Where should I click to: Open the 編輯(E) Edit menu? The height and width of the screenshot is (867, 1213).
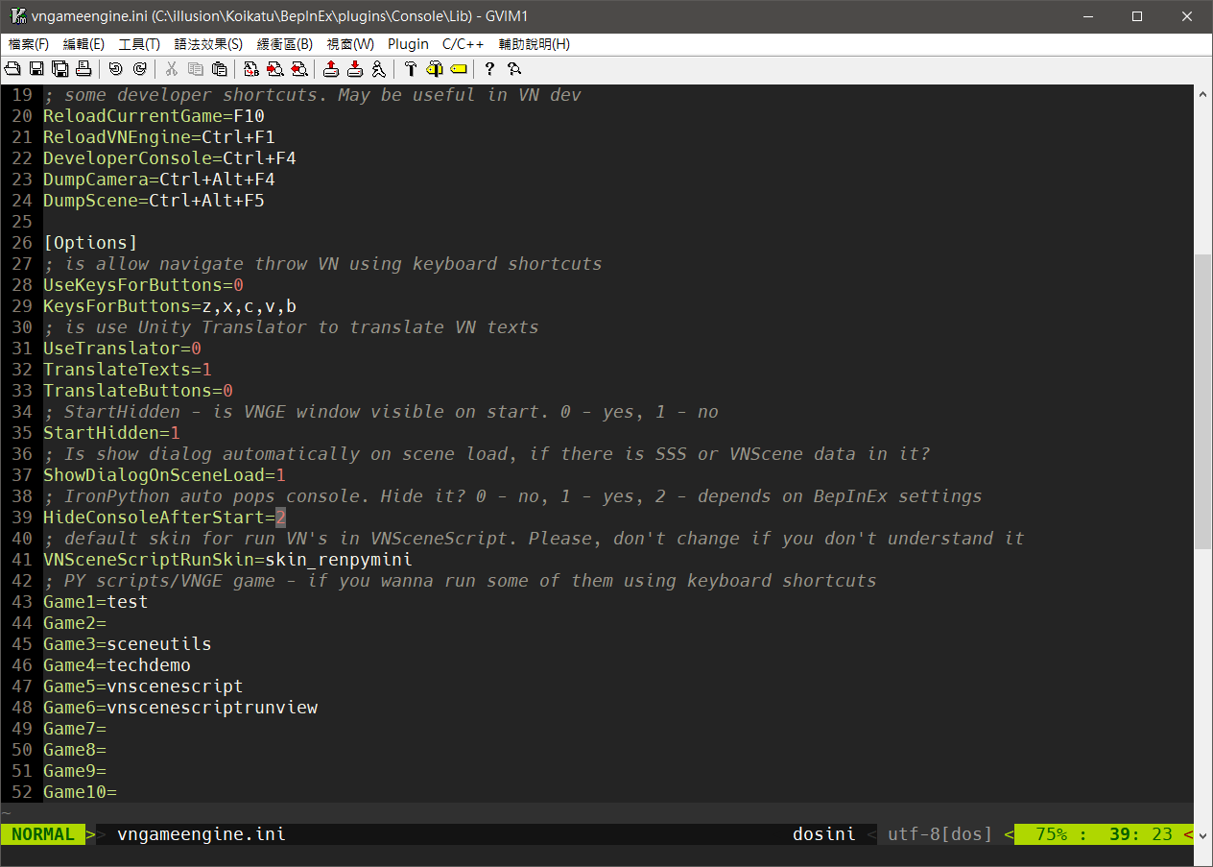point(83,44)
